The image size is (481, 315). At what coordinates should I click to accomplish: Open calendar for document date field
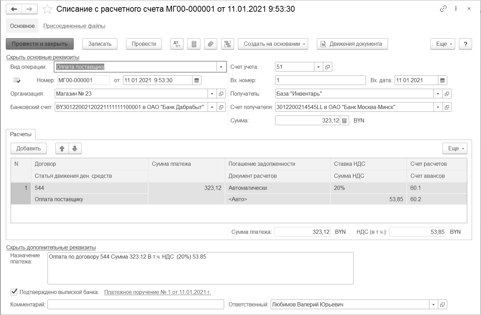coord(197,80)
